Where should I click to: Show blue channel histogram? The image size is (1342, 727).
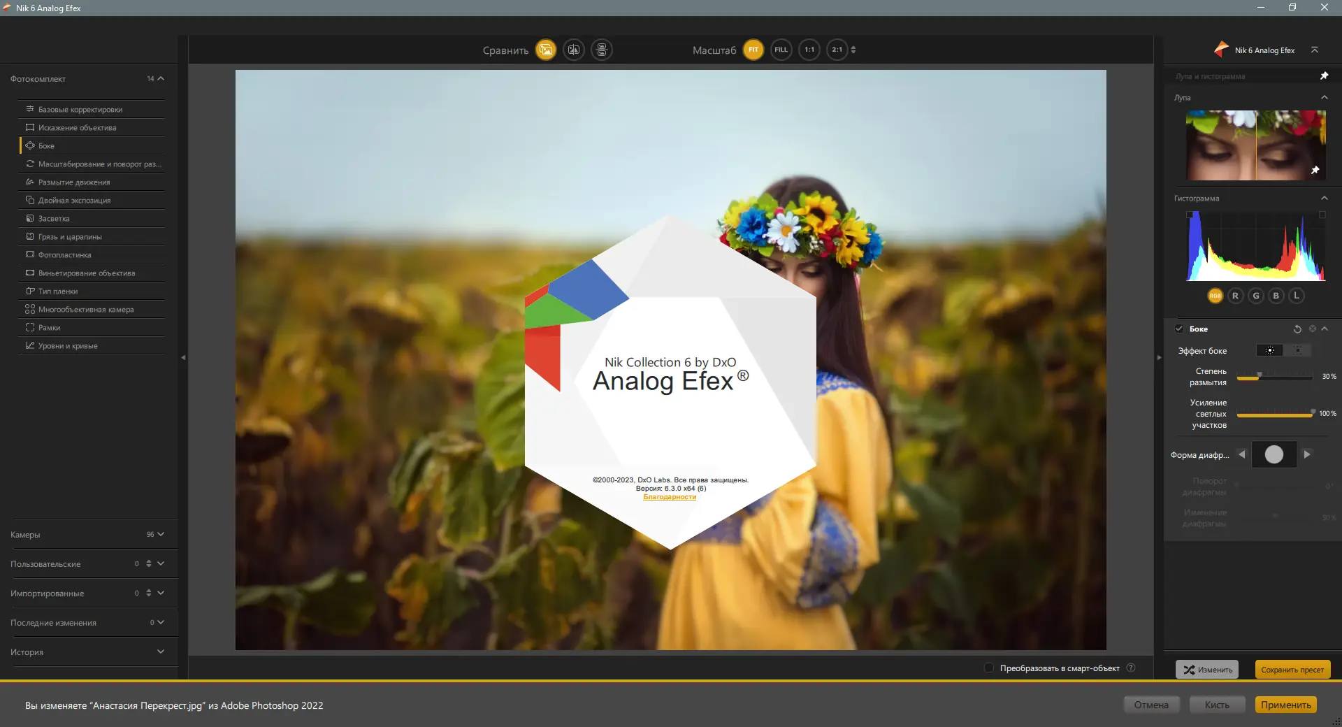(1276, 296)
